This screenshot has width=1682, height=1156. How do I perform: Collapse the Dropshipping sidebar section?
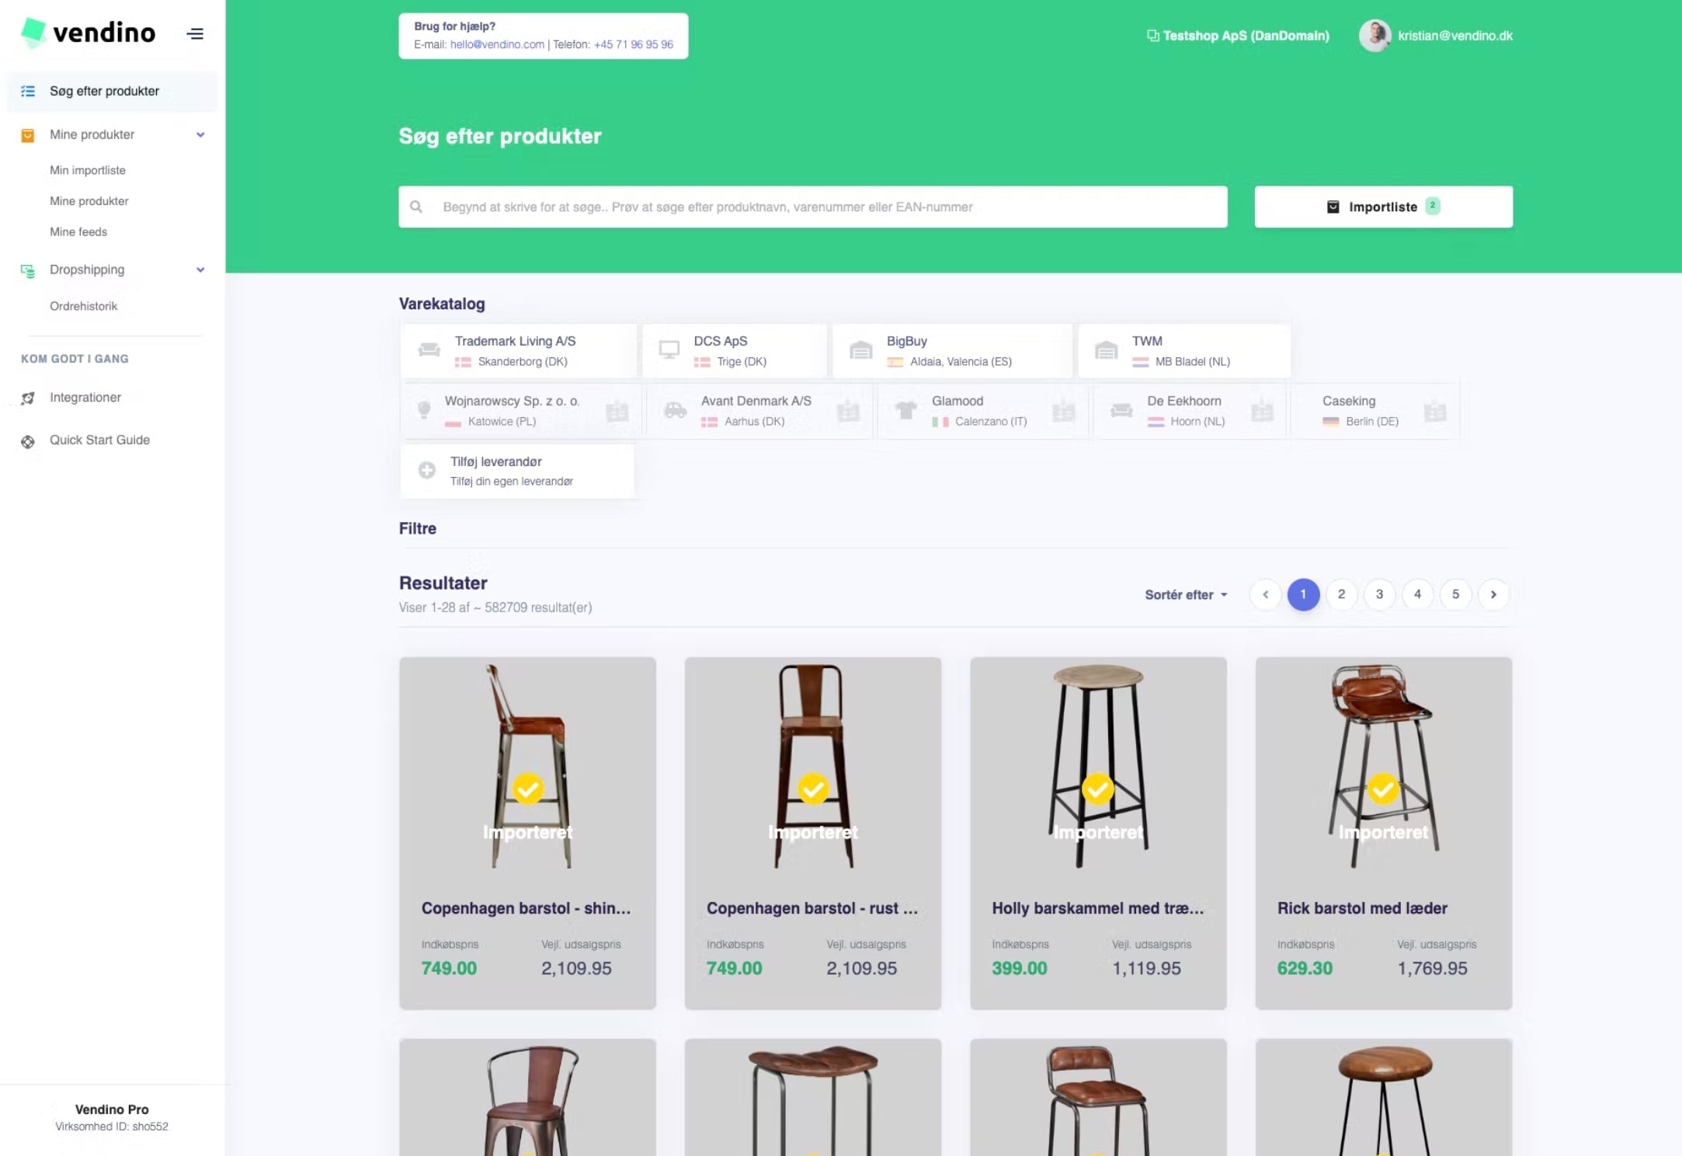[200, 270]
